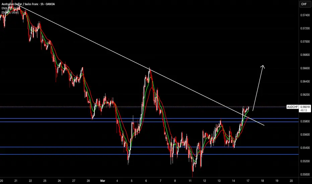312x184 pixels.
Task: Click date 26 on the time axis
Action: 59,181
